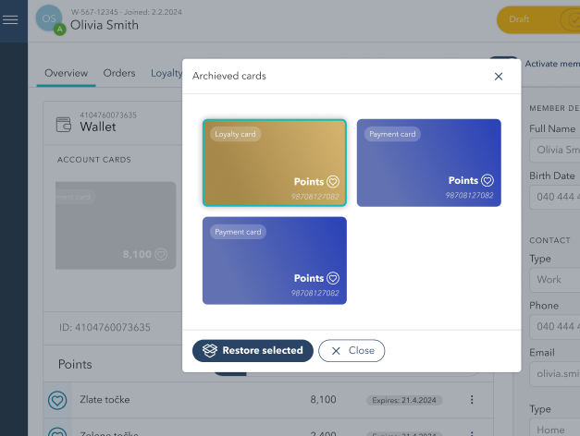Click the Close button in the dialog footer

pyautogui.click(x=352, y=351)
